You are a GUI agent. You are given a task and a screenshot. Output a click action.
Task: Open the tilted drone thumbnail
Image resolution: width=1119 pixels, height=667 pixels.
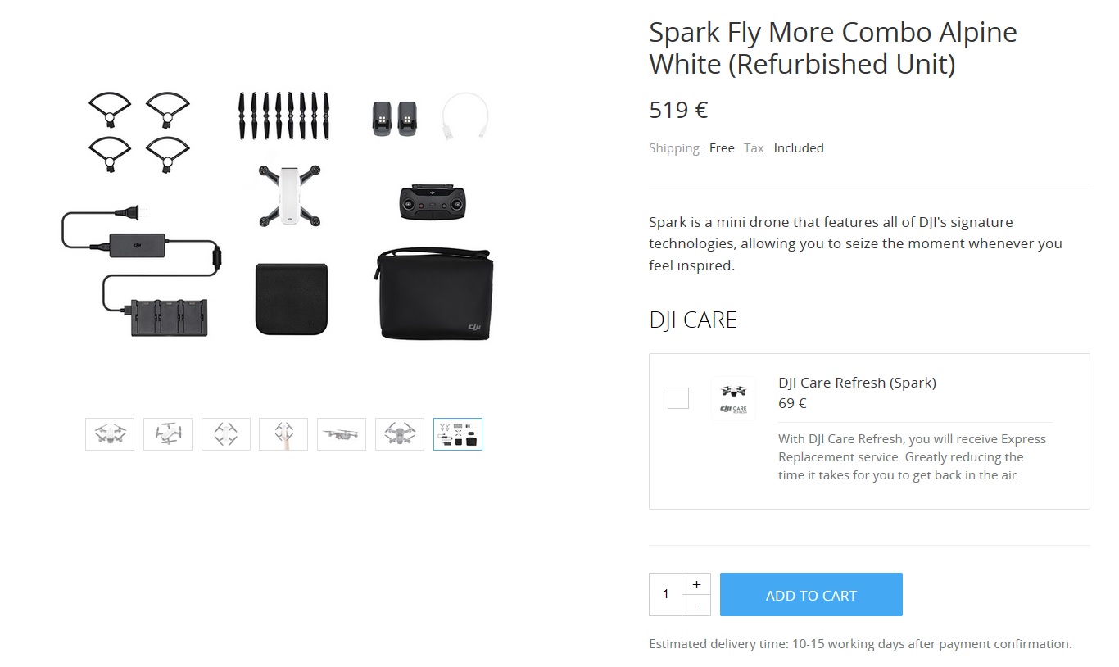point(167,434)
